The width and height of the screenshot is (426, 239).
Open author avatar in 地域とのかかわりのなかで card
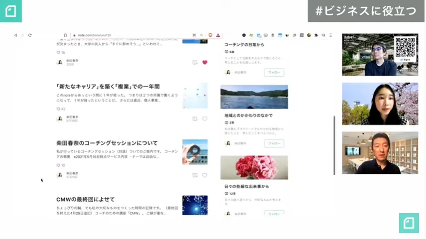click(228, 143)
